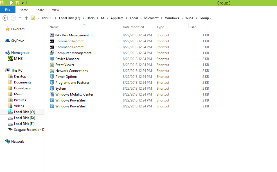This screenshot has width=277, height=172.
Task: Open the Customize Quick Access Toolbar dropdown
Action: click(x=22, y=3)
